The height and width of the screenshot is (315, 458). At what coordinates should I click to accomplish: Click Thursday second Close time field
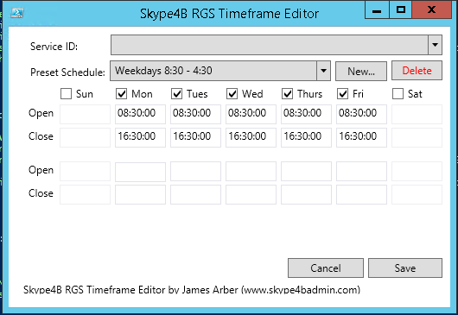click(x=306, y=194)
